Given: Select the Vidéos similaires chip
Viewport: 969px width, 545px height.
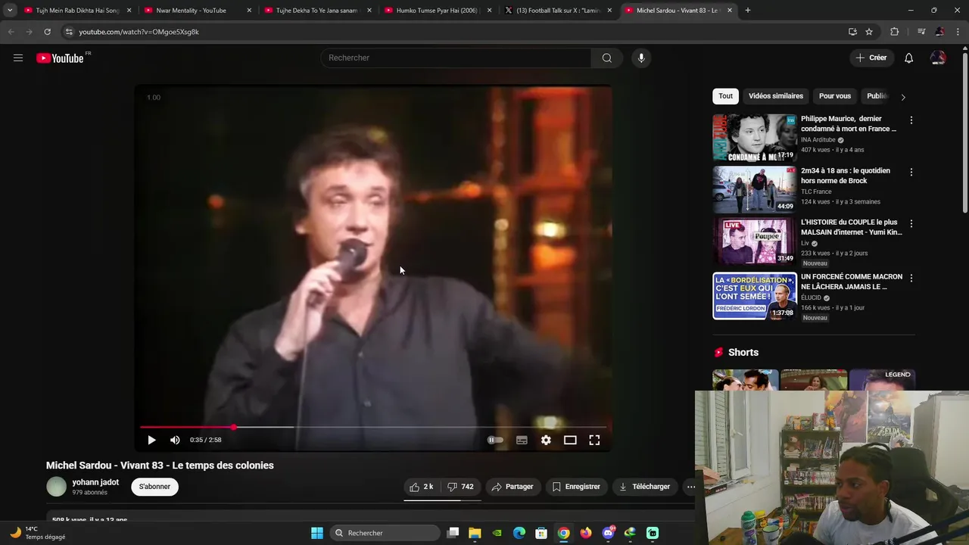Looking at the screenshot, I should coord(776,96).
